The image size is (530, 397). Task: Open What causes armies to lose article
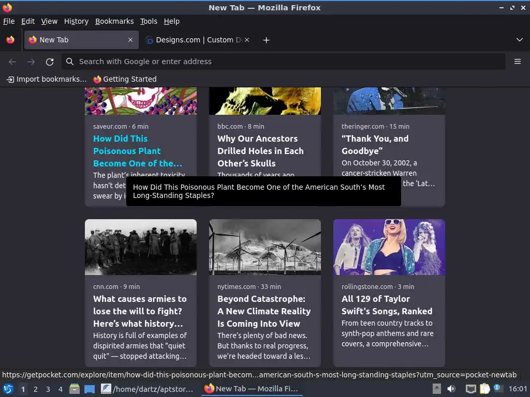click(140, 311)
